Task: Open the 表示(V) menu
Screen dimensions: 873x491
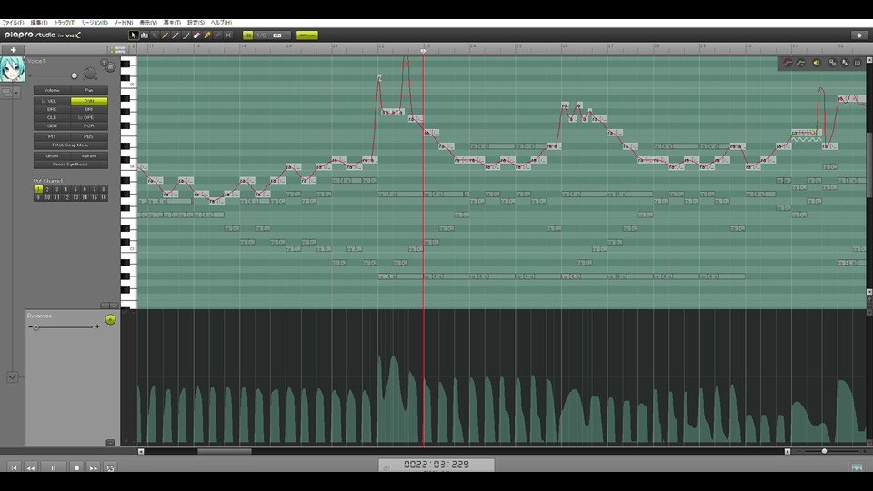Action: (148, 23)
